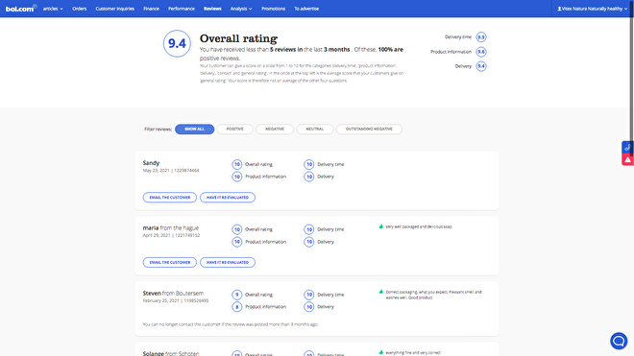Click 'You can no longer contact the customer' note
The height and width of the screenshot is (356, 634).
coord(231,324)
